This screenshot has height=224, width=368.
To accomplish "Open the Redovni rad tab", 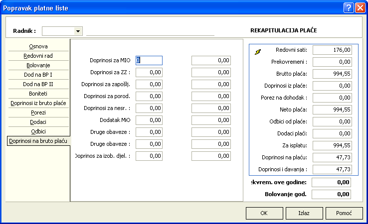I will (x=38, y=56).
